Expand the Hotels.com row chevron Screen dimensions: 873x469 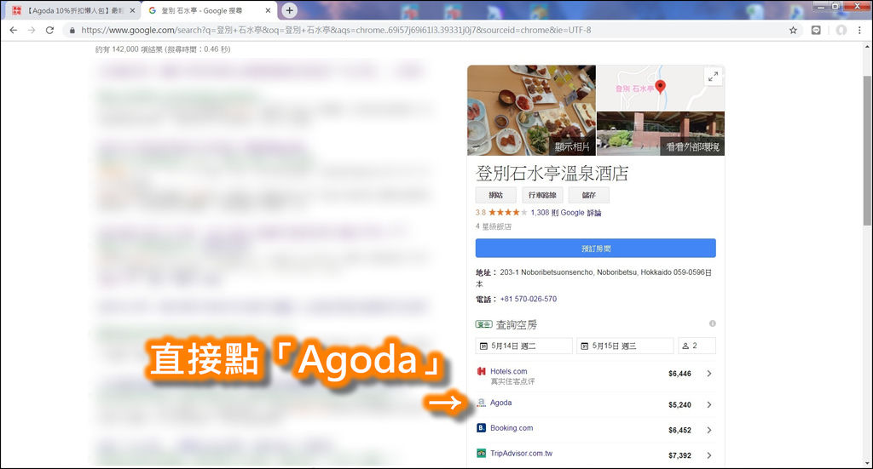click(x=708, y=374)
